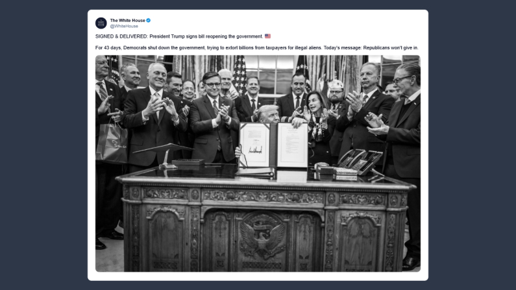Click the desk telephones in the photo

point(360,161)
